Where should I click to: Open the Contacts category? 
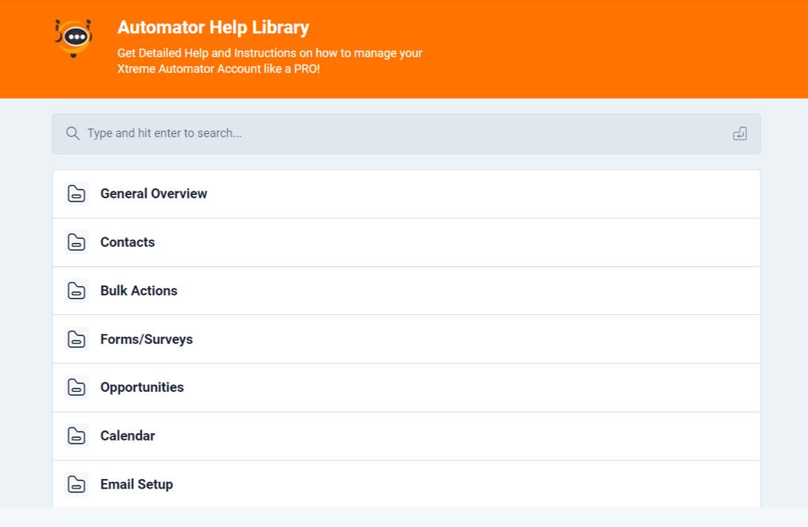[x=406, y=242]
